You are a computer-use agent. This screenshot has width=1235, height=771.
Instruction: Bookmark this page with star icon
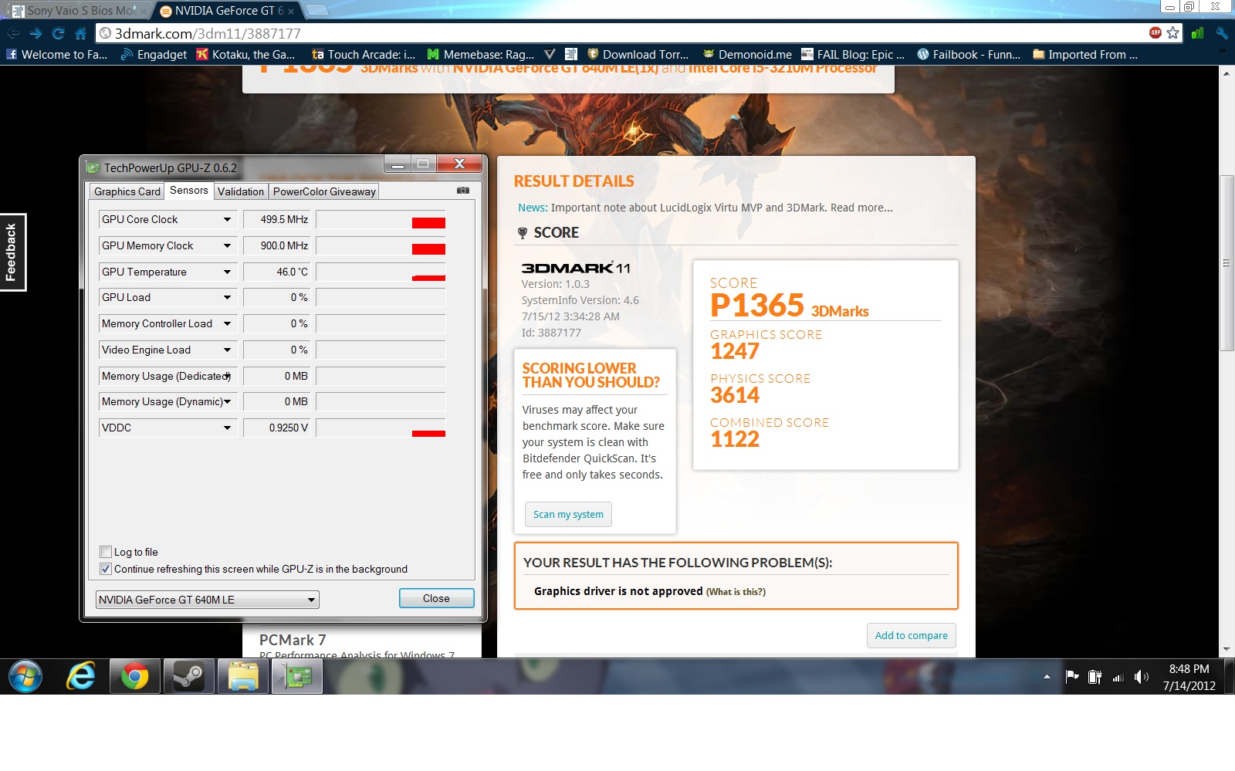click(x=1172, y=32)
